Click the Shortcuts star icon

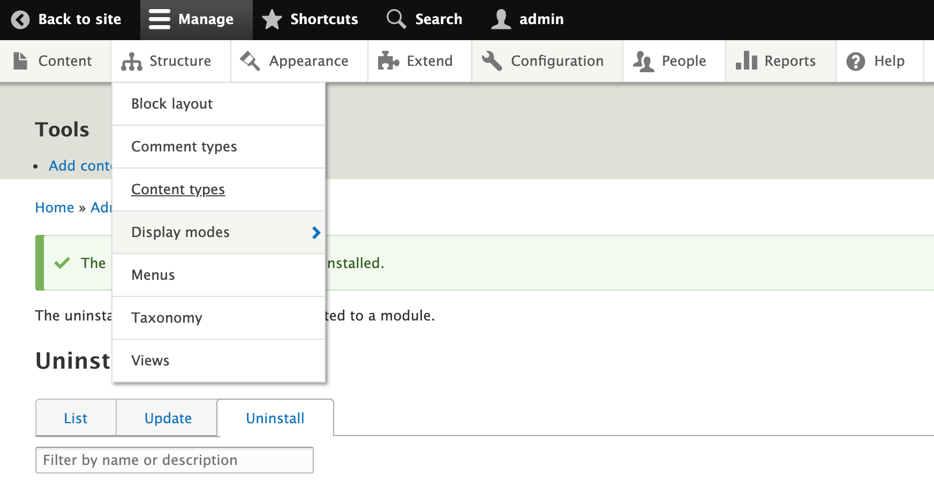point(272,19)
